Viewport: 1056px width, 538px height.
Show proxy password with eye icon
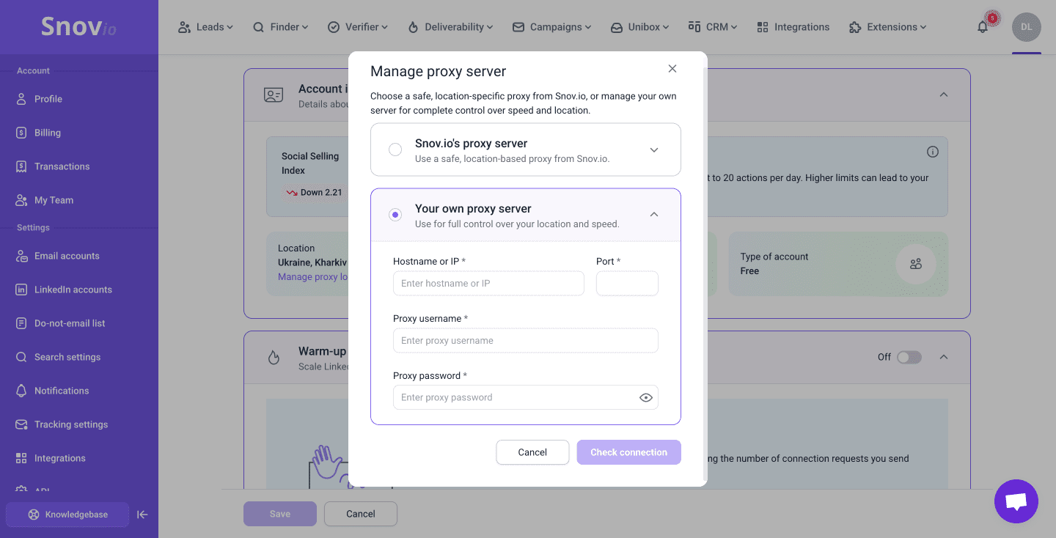pyautogui.click(x=645, y=397)
